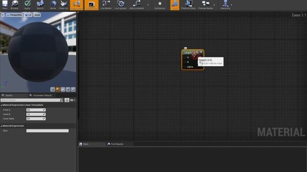Screen dimensions: 307x172
Task: Focus the Search Details field
Action: click(30, 100)
